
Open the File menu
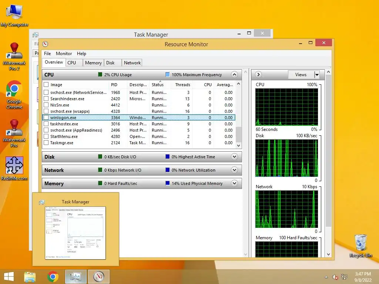coord(47,53)
